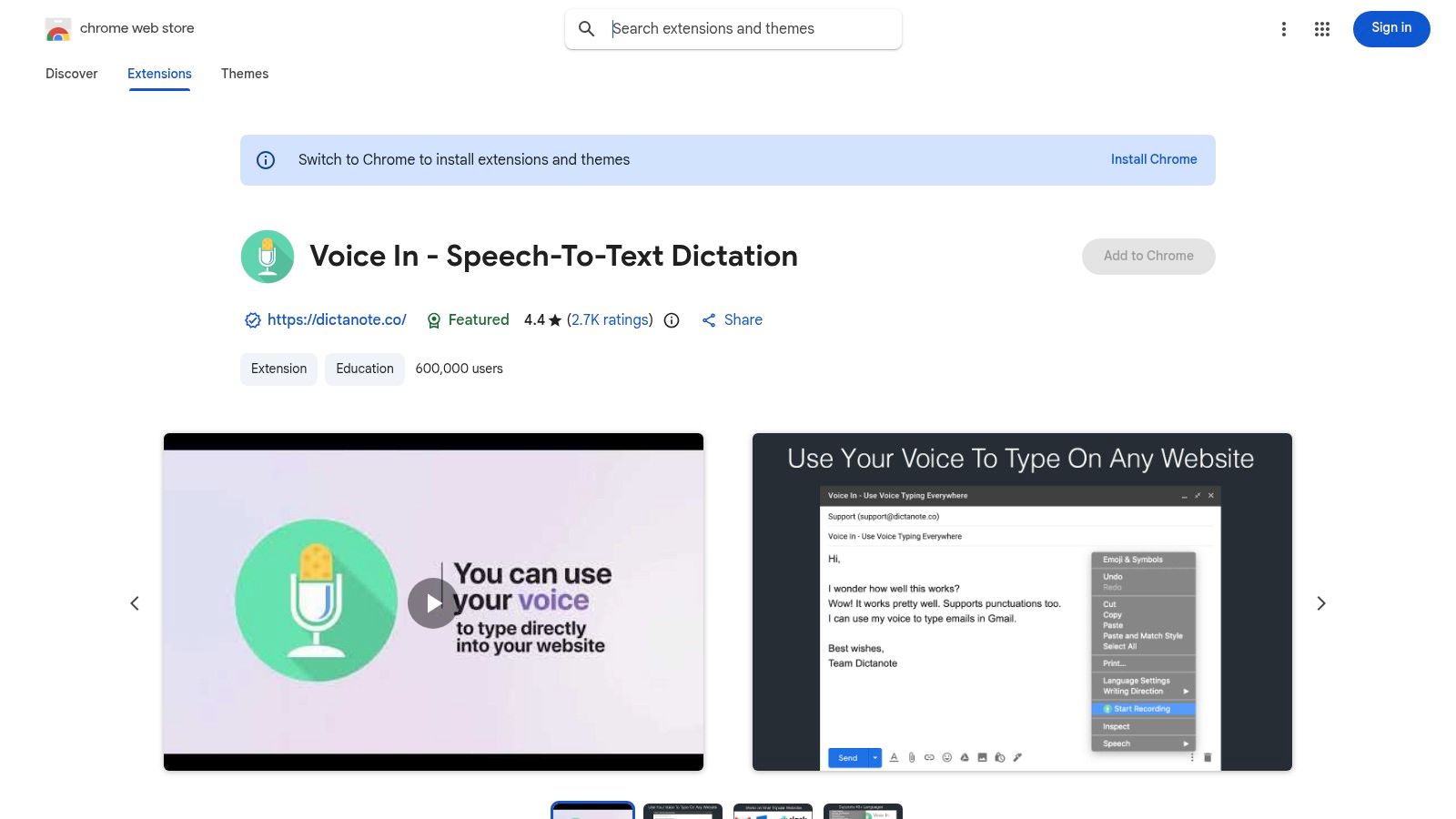
Task: Select the first carousel thumbnail
Action: (x=592, y=811)
